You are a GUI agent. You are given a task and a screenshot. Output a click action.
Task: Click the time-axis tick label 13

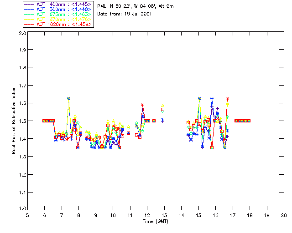point(164,215)
